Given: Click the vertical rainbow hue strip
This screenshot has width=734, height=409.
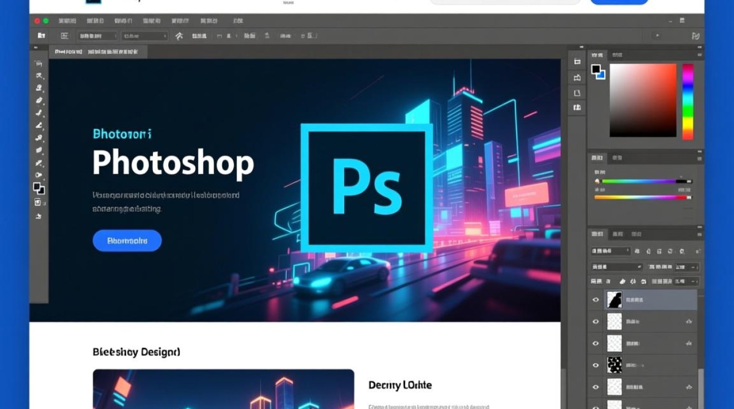Looking at the screenshot, I should 688,101.
